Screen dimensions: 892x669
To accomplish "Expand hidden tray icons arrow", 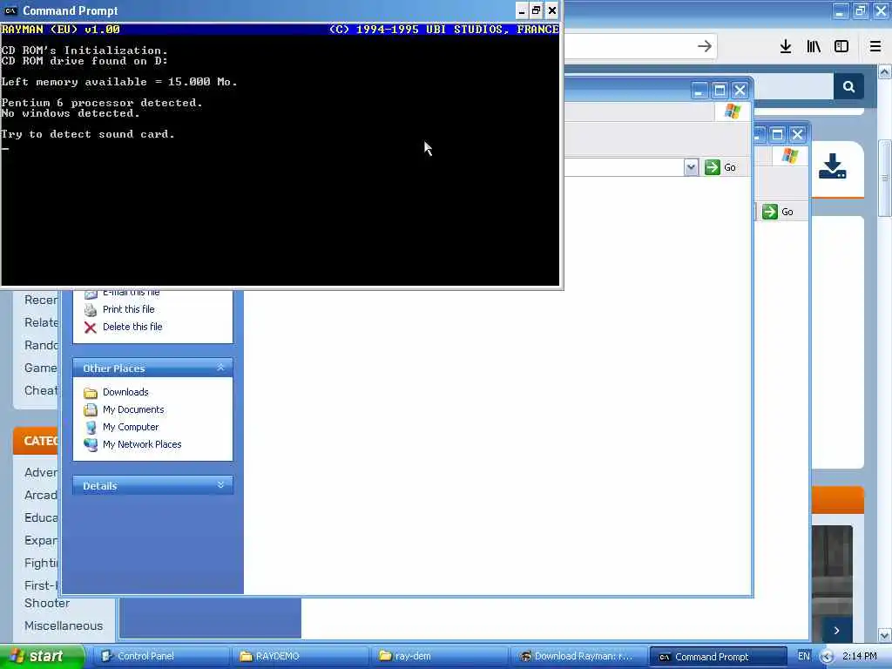I will [x=827, y=657].
